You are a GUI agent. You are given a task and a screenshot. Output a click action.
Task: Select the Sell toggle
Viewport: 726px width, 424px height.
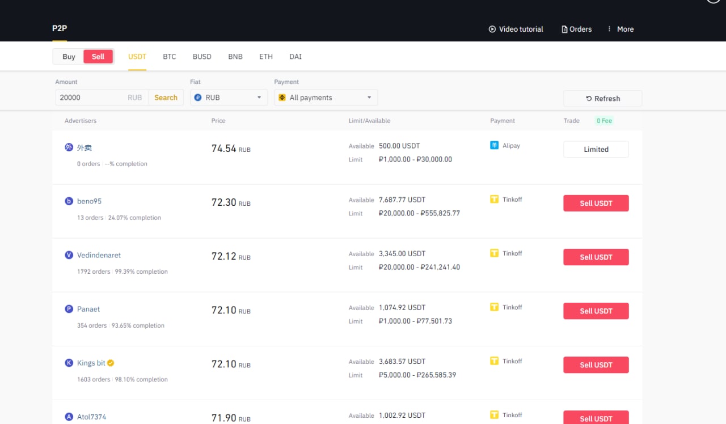click(x=98, y=57)
